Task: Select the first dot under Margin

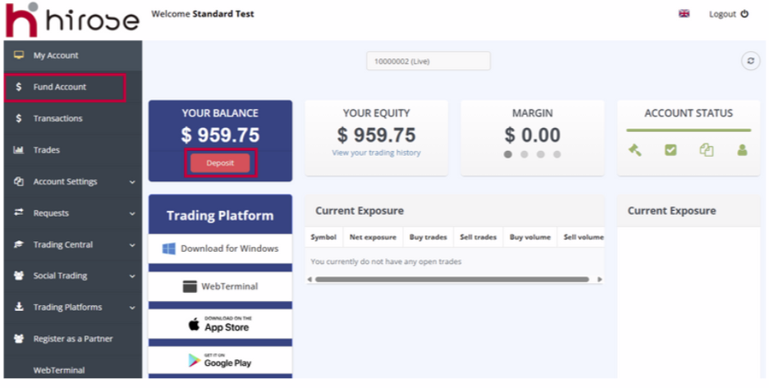Action: click(508, 154)
